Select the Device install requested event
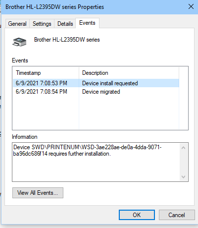 click(x=96, y=83)
